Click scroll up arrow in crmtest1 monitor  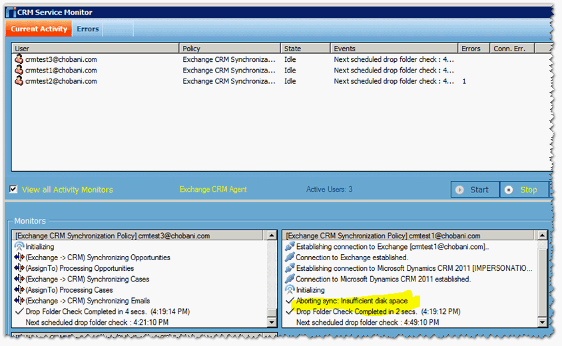click(542, 236)
